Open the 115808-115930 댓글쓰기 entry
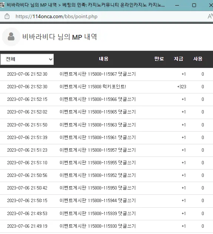 (x=98, y=226)
